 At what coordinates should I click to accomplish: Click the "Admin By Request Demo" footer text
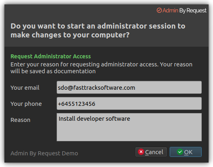tap(44, 153)
